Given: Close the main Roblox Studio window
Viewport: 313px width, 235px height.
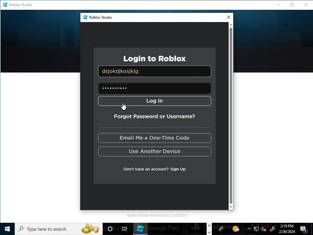Looking at the screenshot, I should click(x=306, y=5).
